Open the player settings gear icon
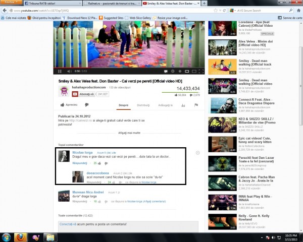303x242 pixels. pyautogui.click(x=173, y=71)
